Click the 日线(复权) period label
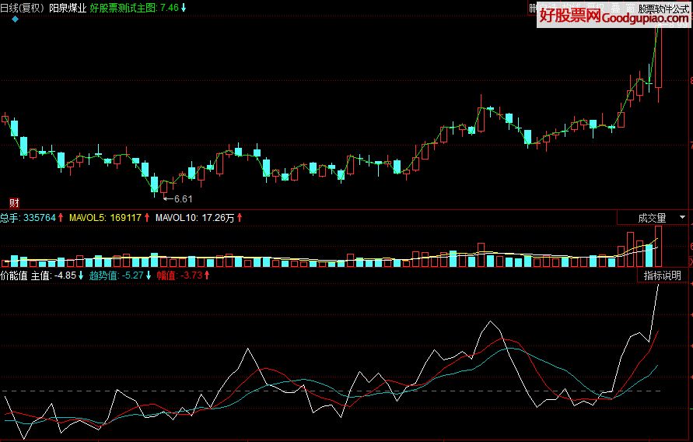 22,8
